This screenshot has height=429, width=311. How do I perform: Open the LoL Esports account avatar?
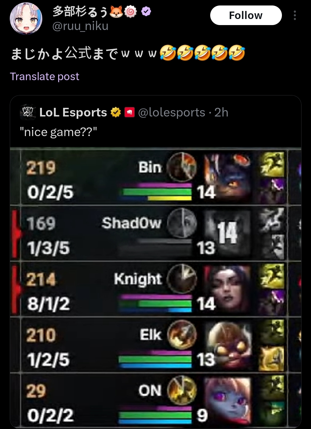(x=28, y=112)
